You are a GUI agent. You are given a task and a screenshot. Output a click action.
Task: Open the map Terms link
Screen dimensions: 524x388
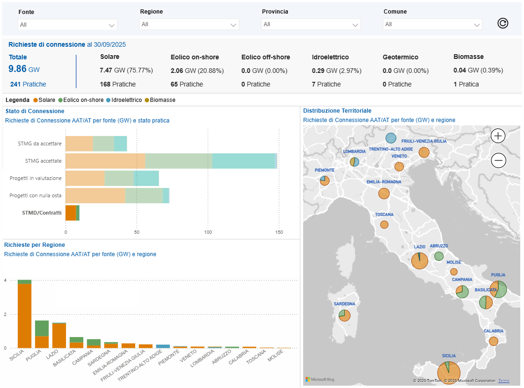coord(504,381)
